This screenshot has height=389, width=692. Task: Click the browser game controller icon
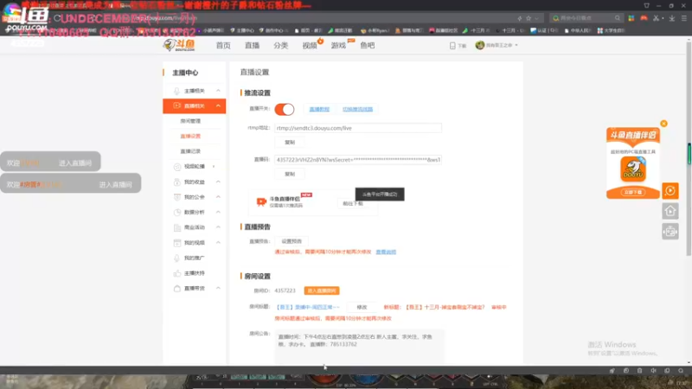[x=644, y=18]
